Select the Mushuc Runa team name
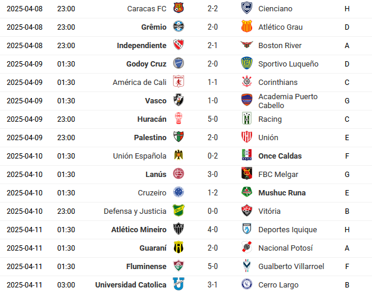Screen dimensions: 372x294 (282, 193)
